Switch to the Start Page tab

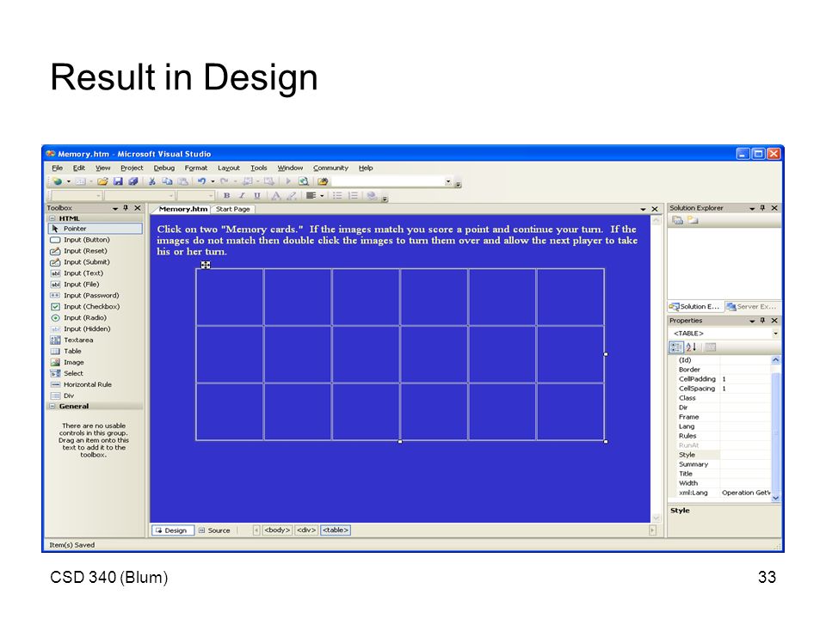point(233,209)
